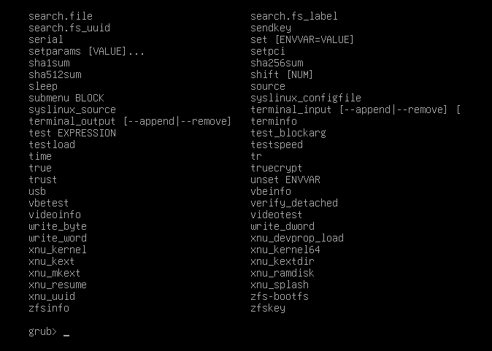This screenshot has width=492, height=351.
Task: Click syslinux_configfile in the right column
Action: tap(306, 99)
